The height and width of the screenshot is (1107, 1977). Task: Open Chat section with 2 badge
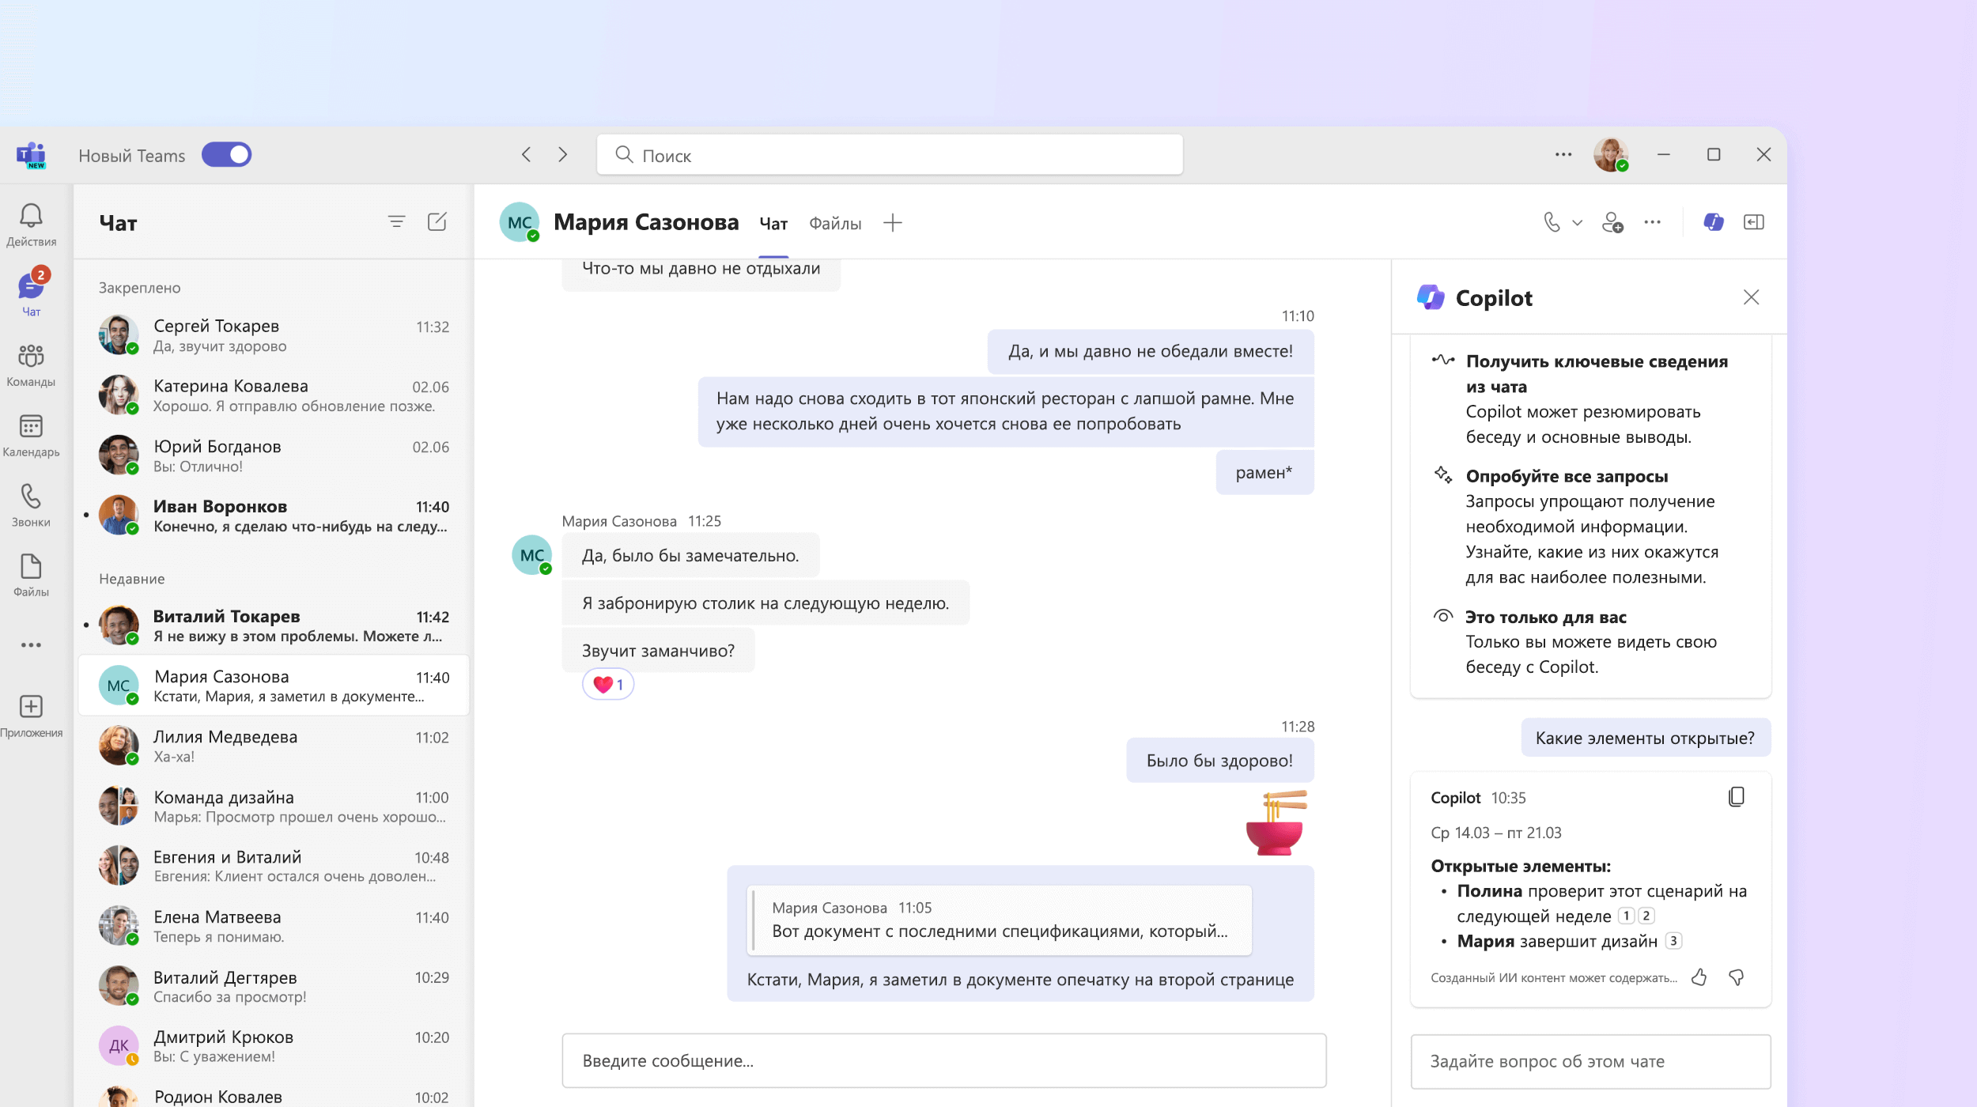click(31, 293)
